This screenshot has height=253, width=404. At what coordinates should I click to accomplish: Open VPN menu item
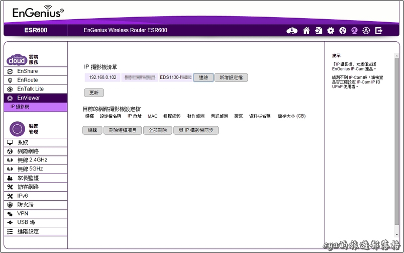click(x=36, y=214)
